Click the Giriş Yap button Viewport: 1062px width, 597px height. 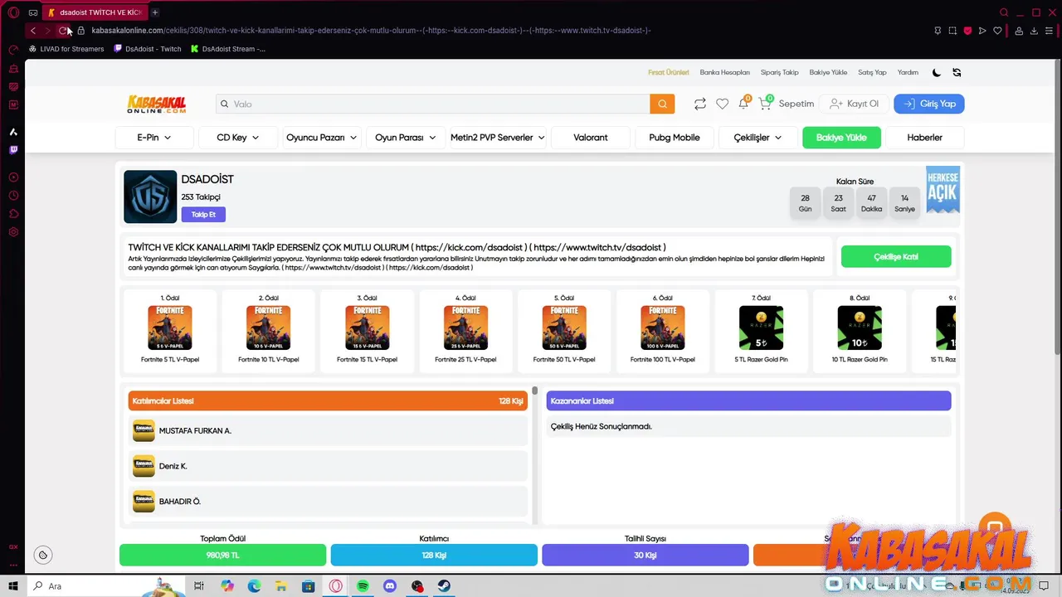929,104
